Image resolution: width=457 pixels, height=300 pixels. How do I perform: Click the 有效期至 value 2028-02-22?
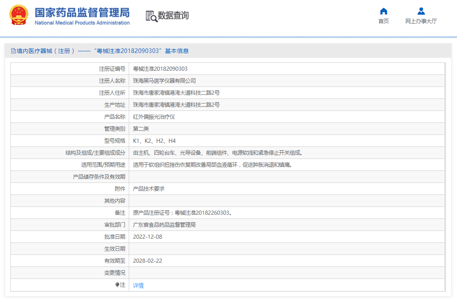click(147, 261)
